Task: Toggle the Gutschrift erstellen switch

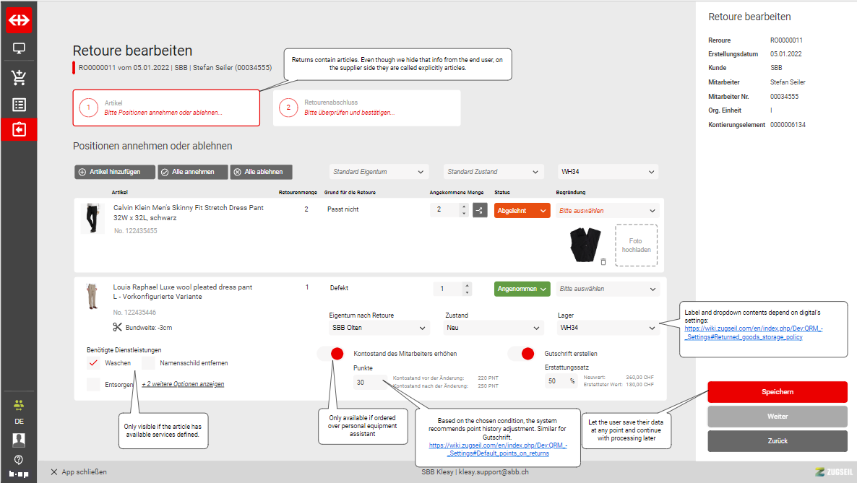Action: tap(521, 354)
